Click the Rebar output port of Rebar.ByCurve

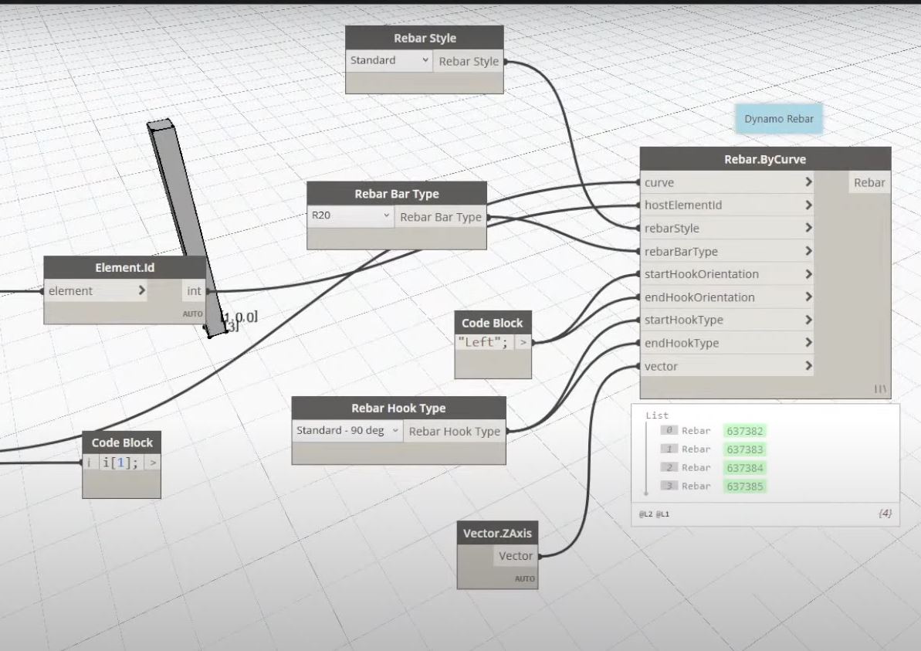[x=869, y=183]
